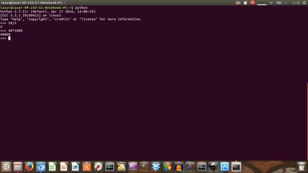Open Ubuntu Software Center orange bag icon
Screen dimensions: 308x173
point(87,167)
